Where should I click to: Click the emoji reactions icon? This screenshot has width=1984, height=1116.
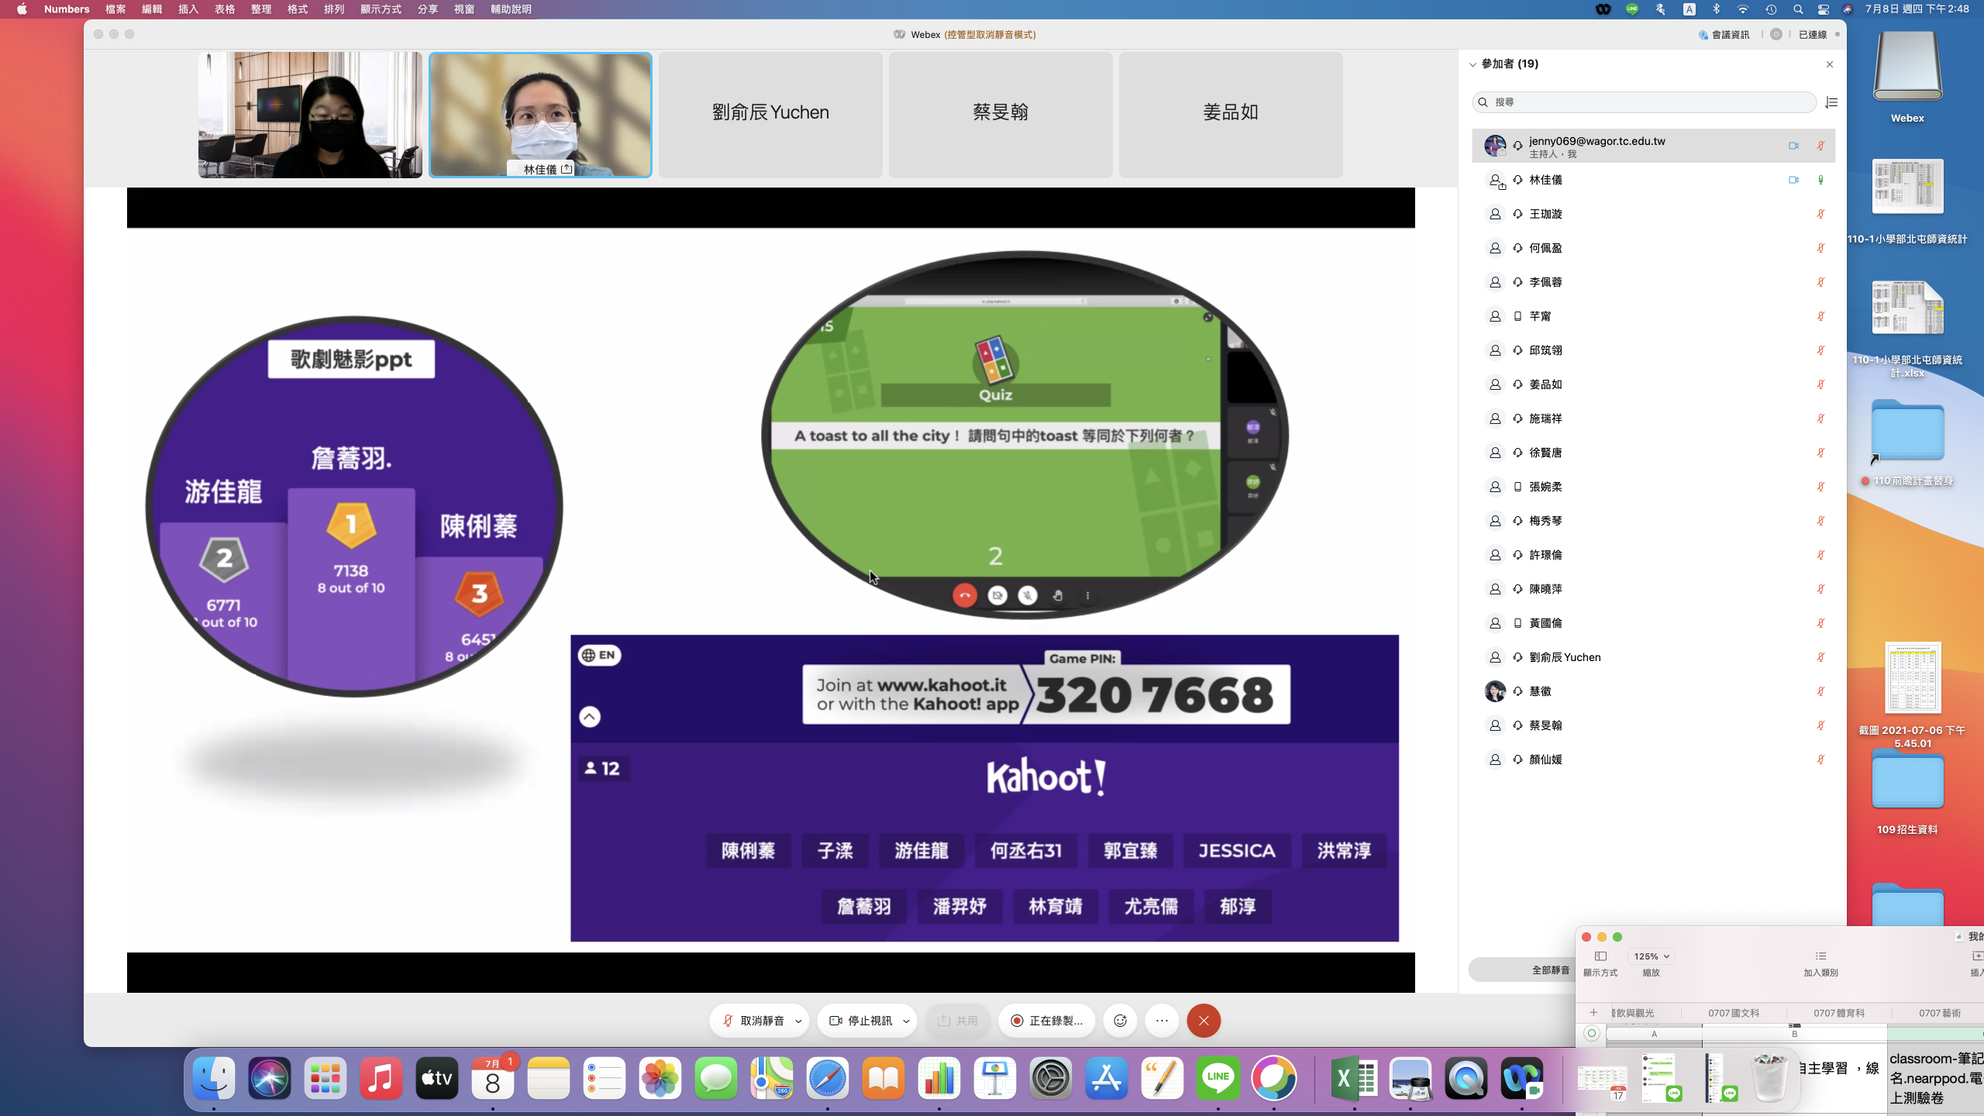[x=1120, y=1021]
